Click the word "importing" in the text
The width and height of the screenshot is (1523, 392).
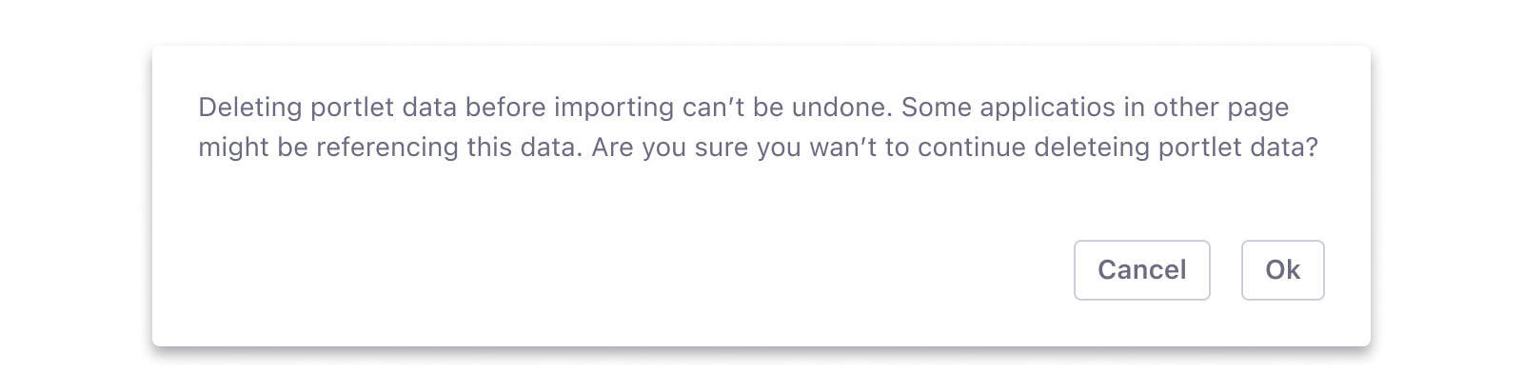pos(614,108)
